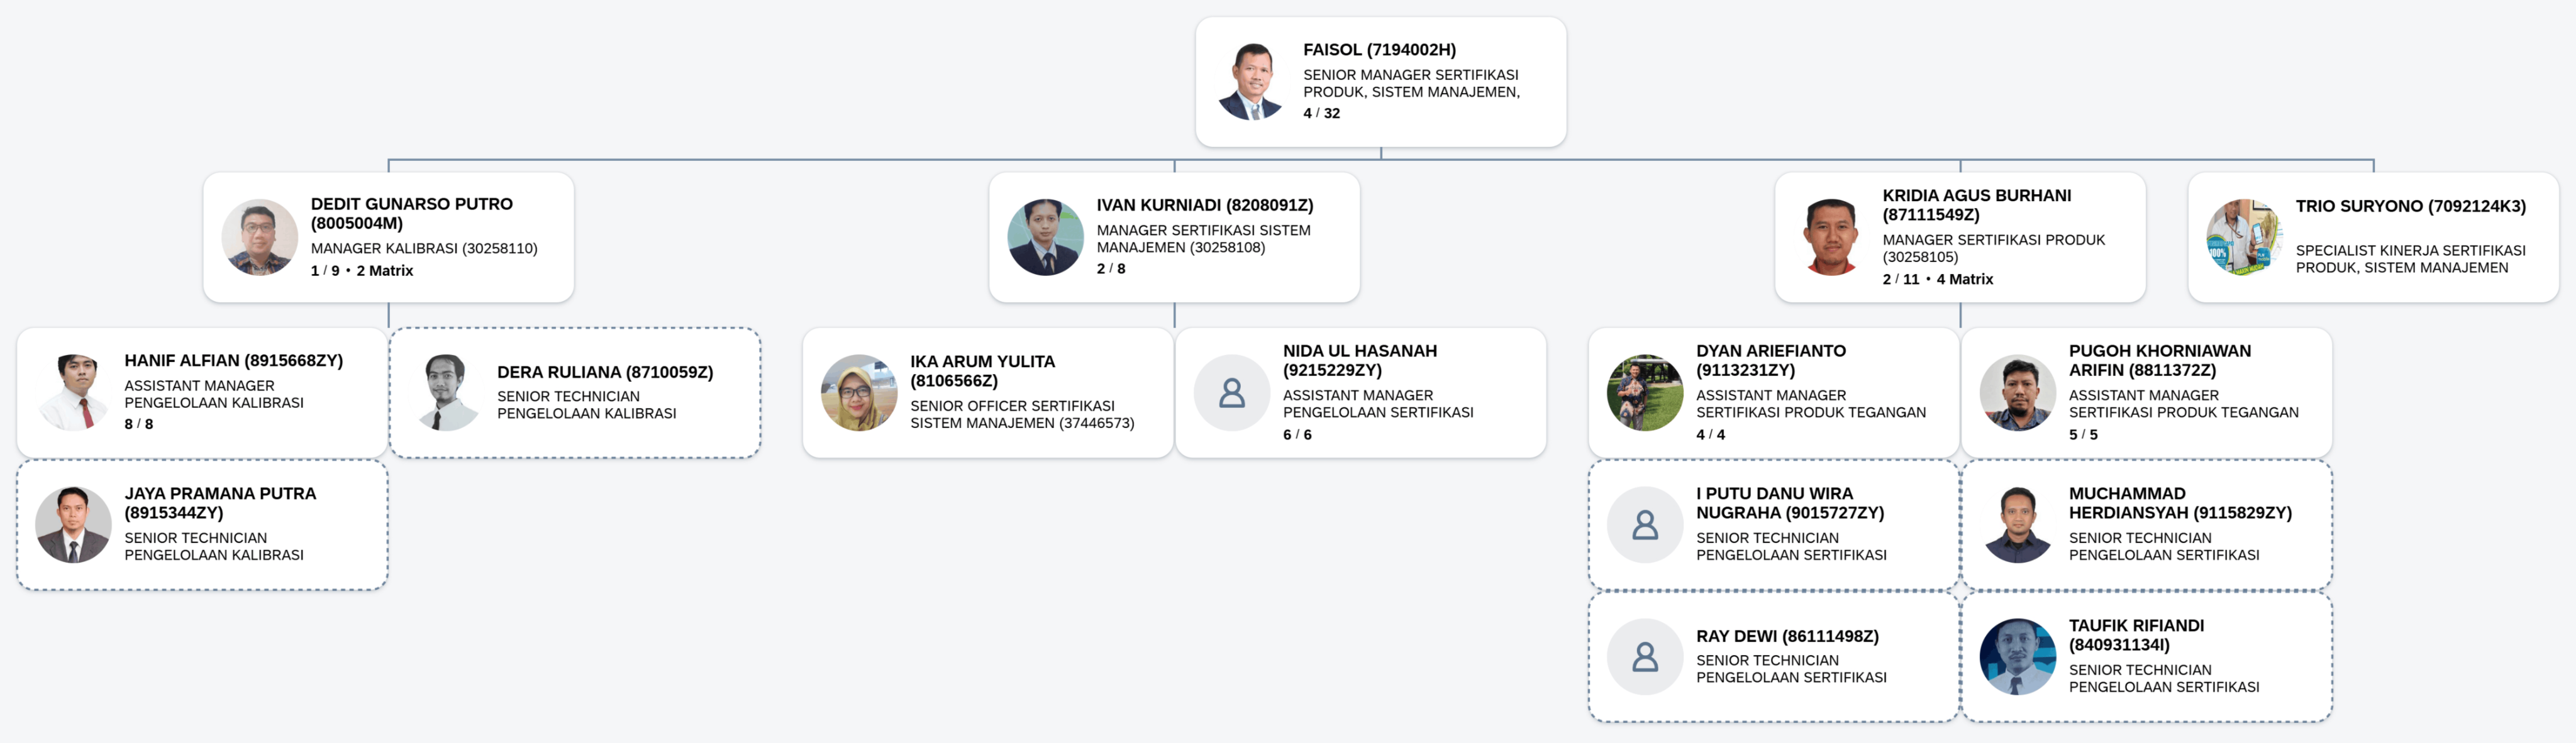Select name HANIF ALFIAN (8915668ZY)
2576x743 pixels.
(234, 361)
